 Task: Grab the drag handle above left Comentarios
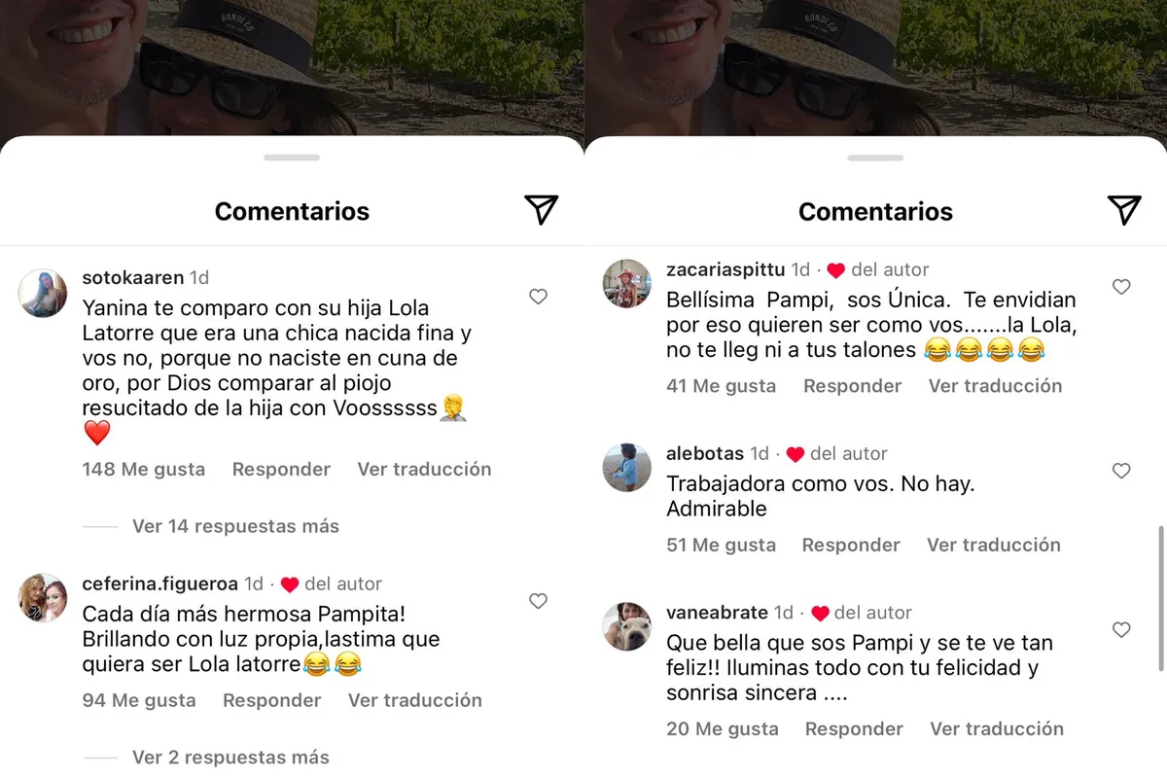292,158
